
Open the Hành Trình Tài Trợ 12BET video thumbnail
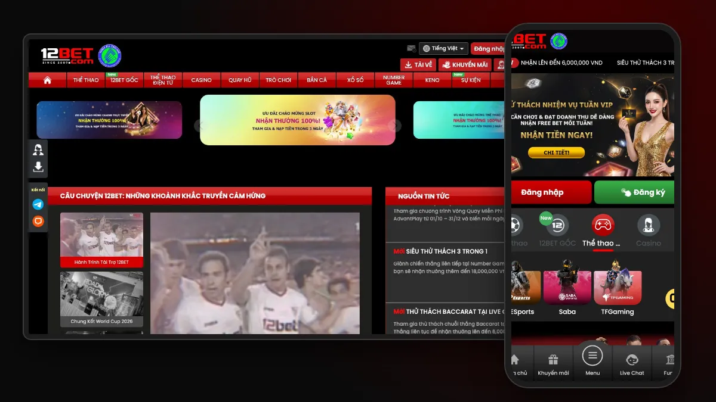pos(101,239)
